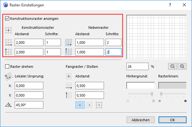
Task: Open the help question mark button
Action: [x=170, y=5]
